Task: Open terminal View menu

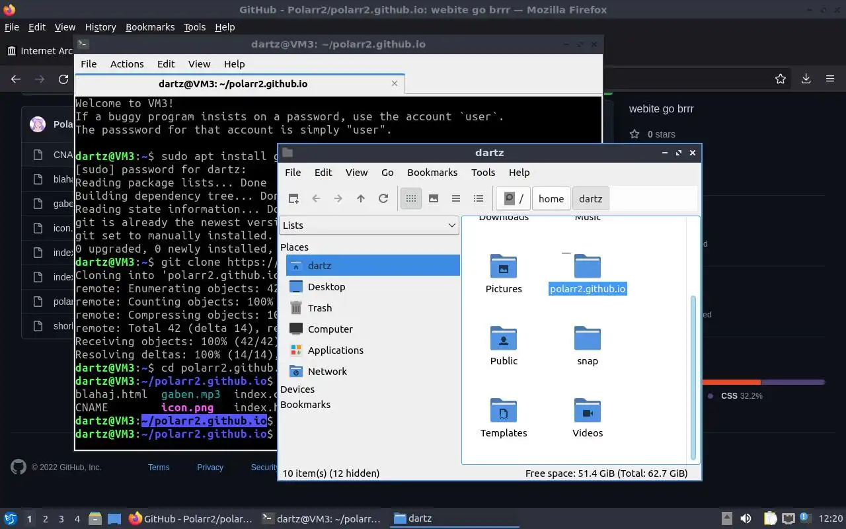Action: click(199, 64)
